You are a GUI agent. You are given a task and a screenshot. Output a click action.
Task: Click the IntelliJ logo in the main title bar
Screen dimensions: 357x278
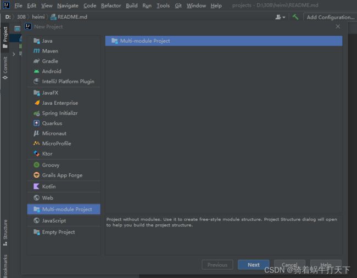pyautogui.click(x=7, y=5)
